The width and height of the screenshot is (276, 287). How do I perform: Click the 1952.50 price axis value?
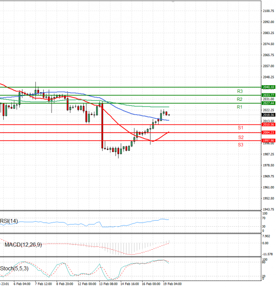tap(268, 199)
